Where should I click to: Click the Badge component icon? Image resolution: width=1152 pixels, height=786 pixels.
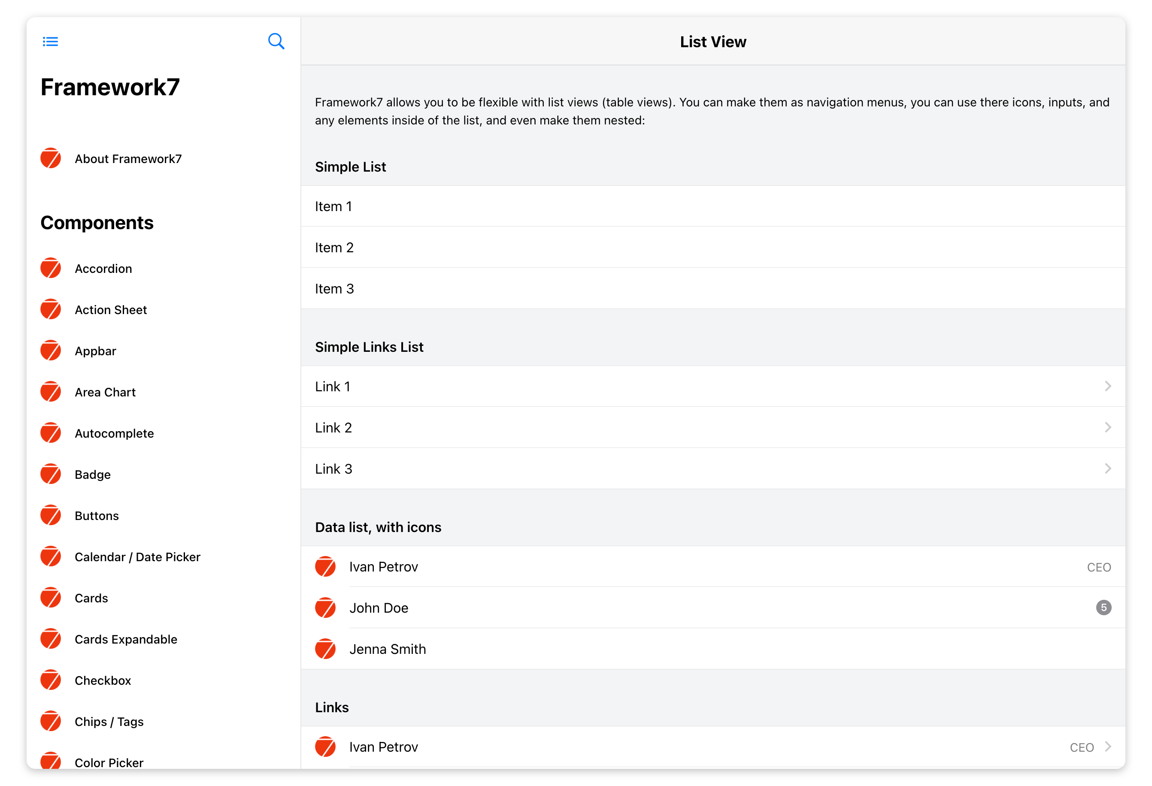(x=51, y=474)
